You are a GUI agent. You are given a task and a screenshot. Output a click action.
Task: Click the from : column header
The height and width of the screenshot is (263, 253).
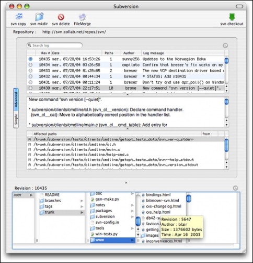click(x=210, y=134)
